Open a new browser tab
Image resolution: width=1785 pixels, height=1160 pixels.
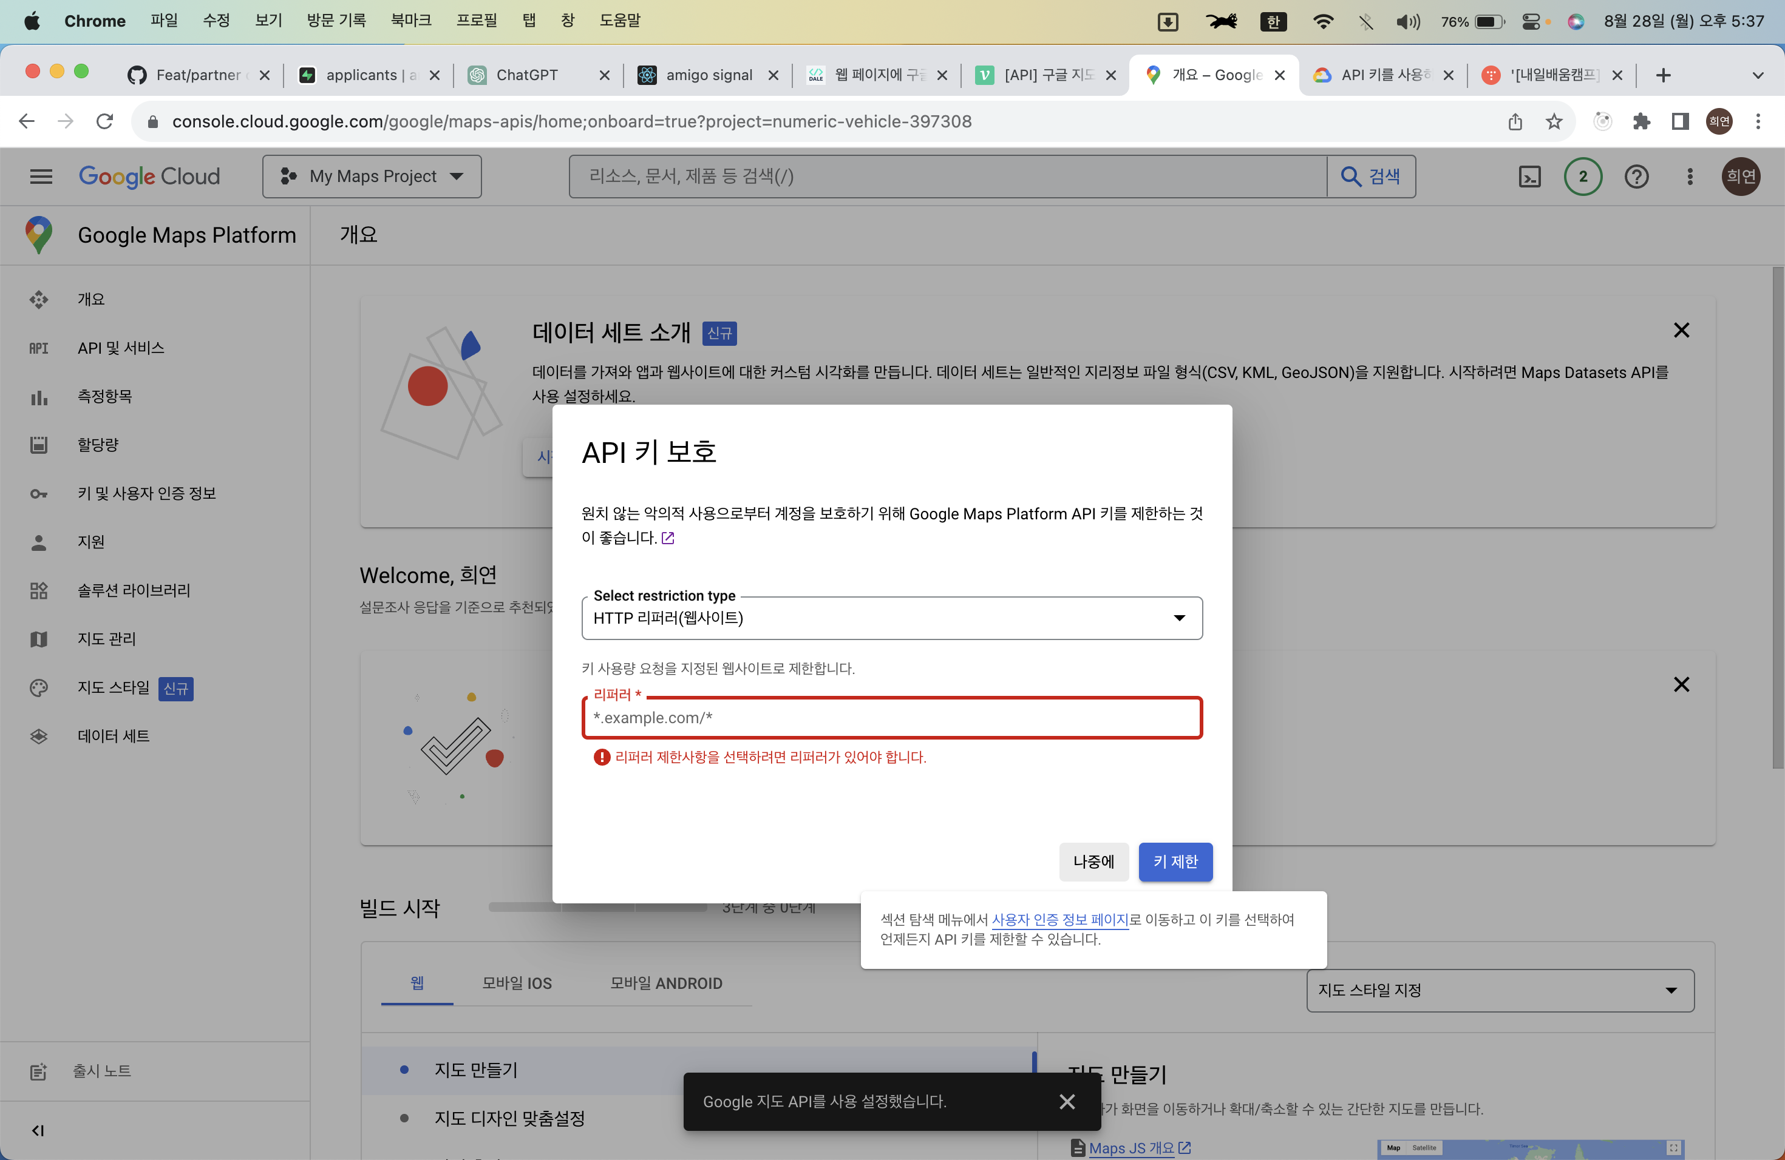tap(1663, 75)
